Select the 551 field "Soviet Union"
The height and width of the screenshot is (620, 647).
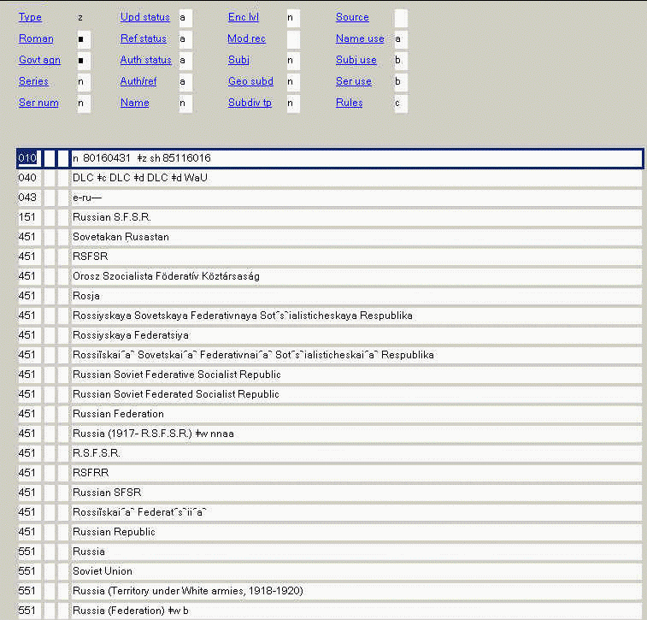click(x=356, y=571)
